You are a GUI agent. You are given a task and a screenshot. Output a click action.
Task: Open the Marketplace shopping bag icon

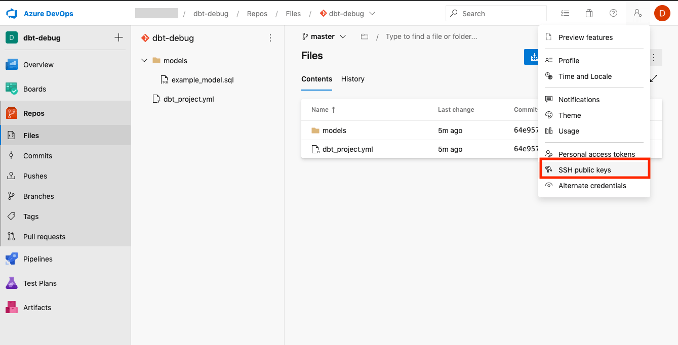589,13
